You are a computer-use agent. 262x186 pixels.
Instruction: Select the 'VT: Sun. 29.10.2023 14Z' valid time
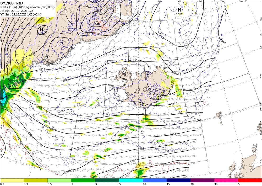click(16, 14)
